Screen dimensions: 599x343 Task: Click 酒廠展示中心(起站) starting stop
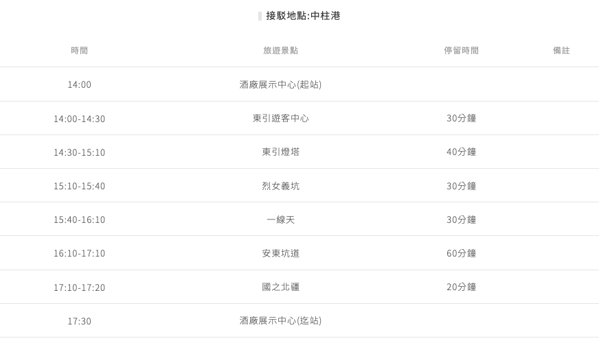pyautogui.click(x=280, y=84)
